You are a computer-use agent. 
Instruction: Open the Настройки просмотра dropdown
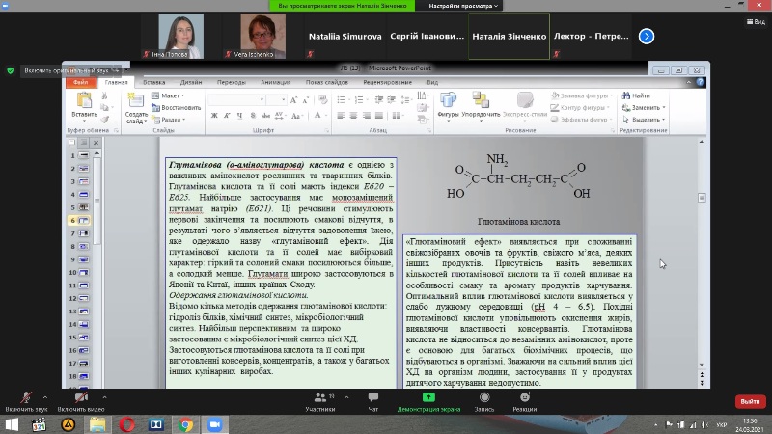(462, 6)
